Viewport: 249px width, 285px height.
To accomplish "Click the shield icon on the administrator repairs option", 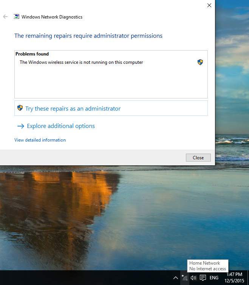I will pos(20,108).
